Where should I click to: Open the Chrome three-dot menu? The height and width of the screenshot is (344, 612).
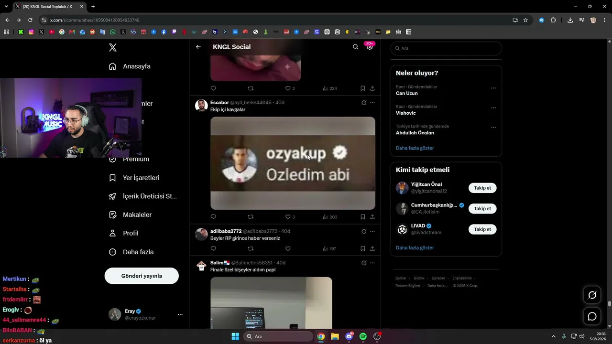[x=605, y=20]
